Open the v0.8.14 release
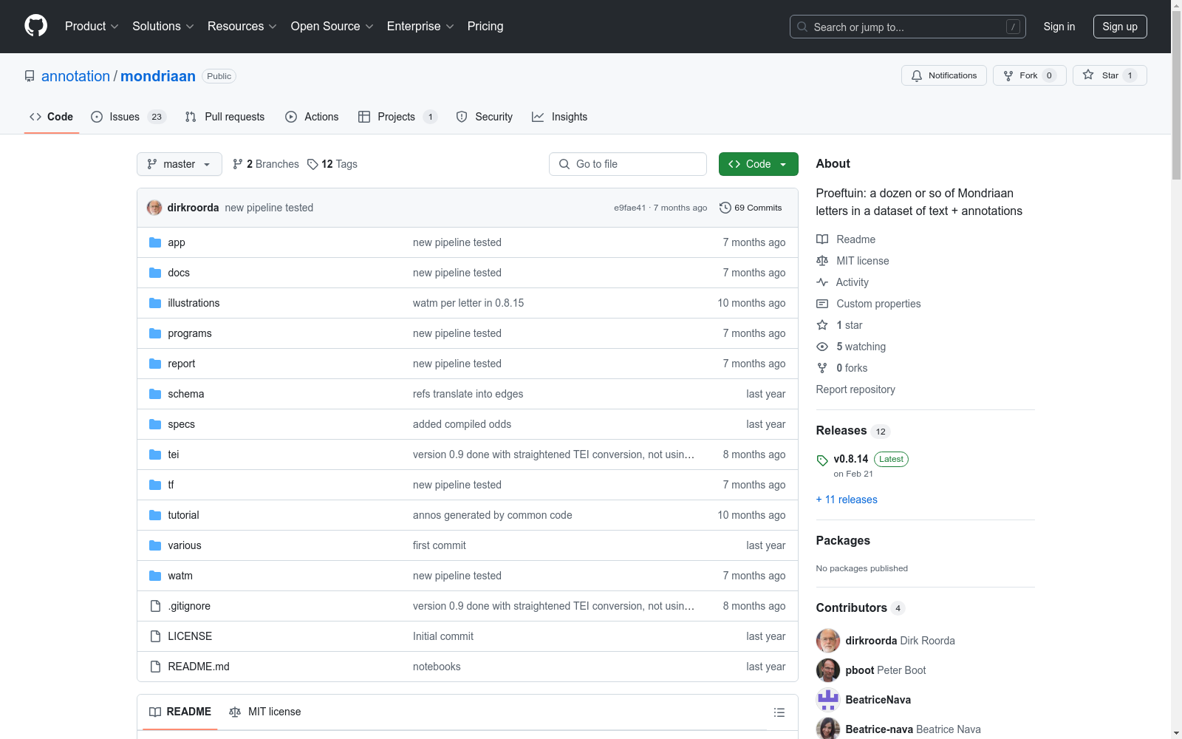Screen dimensions: 1182x739 coord(851,459)
